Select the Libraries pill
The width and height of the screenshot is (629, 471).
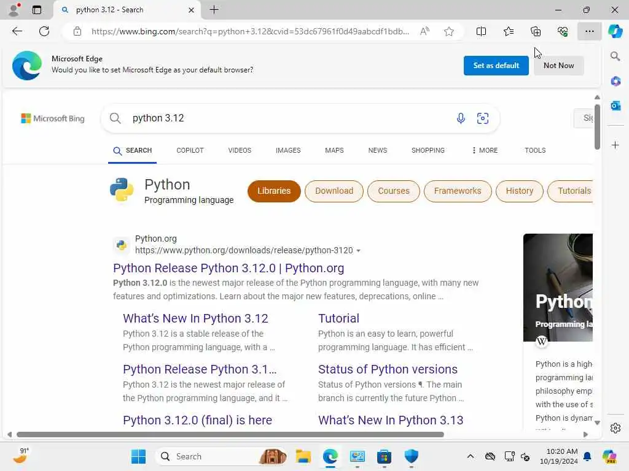click(273, 191)
